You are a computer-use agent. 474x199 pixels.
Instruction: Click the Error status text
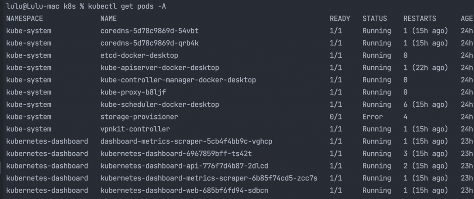point(373,117)
